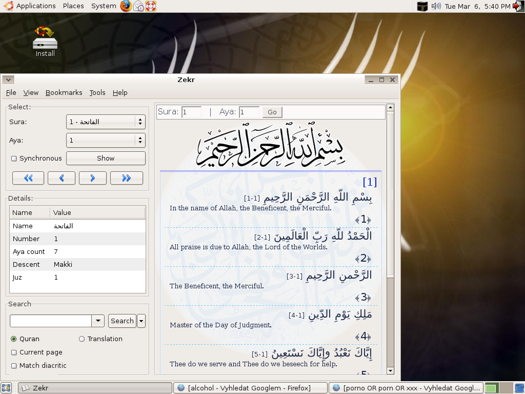Focus the Sura number input field
This screenshot has height=394, width=525.
click(x=192, y=112)
